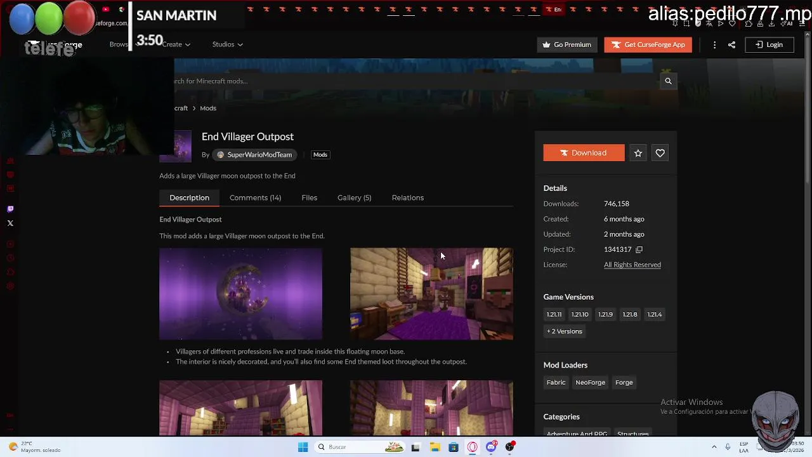This screenshot has height=457, width=812.
Task: Show hidden system tray icons
Action: [714, 447]
